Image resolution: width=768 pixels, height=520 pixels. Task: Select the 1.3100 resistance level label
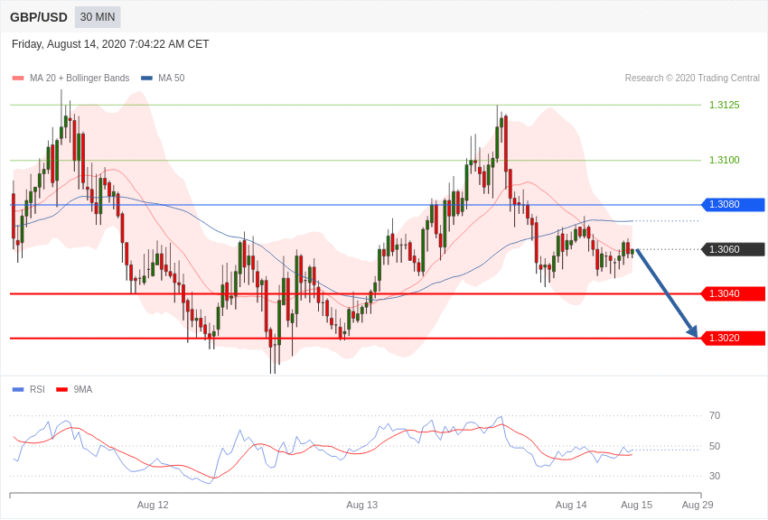[x=725, y=160]
